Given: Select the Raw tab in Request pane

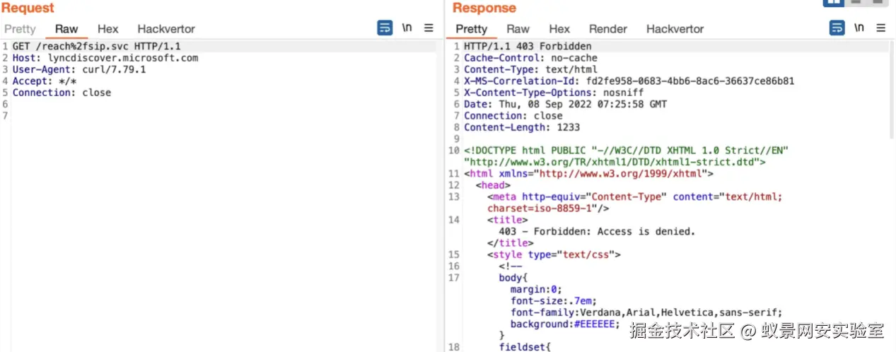Looking at the screenshot, I should tap(66, 29).
